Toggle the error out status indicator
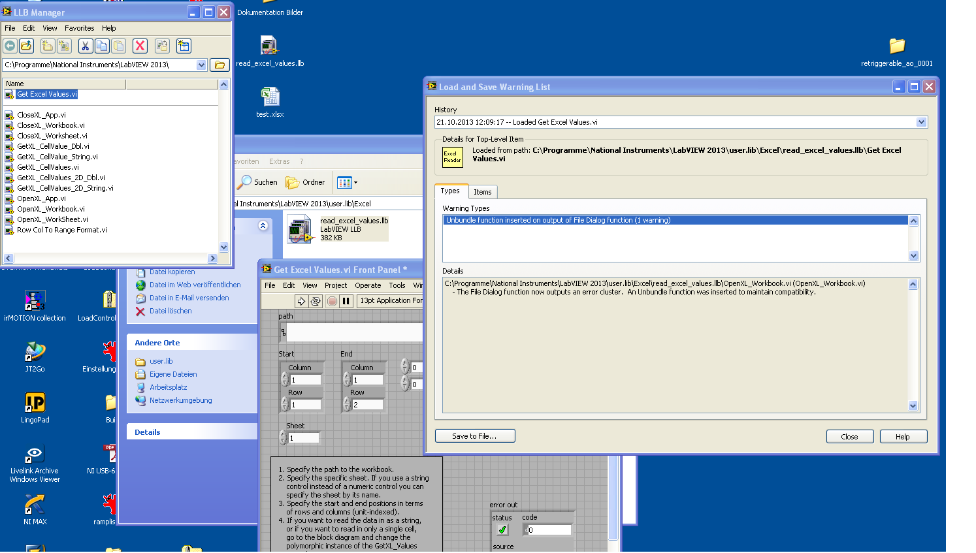Image resolution: width=976 pixels, height=553 pixels. 502,529
